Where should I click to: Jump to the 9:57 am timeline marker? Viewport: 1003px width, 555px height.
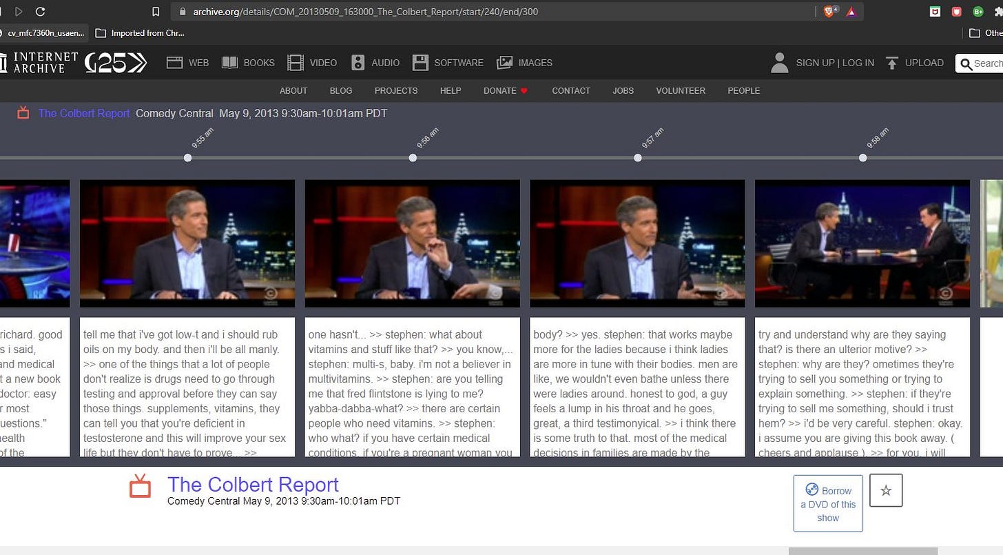pyautogui.click(x=638, y=158)
